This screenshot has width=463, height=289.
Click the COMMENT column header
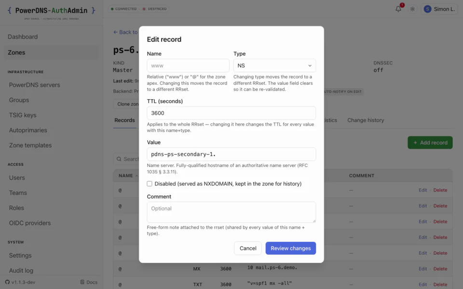pos(361,175)
